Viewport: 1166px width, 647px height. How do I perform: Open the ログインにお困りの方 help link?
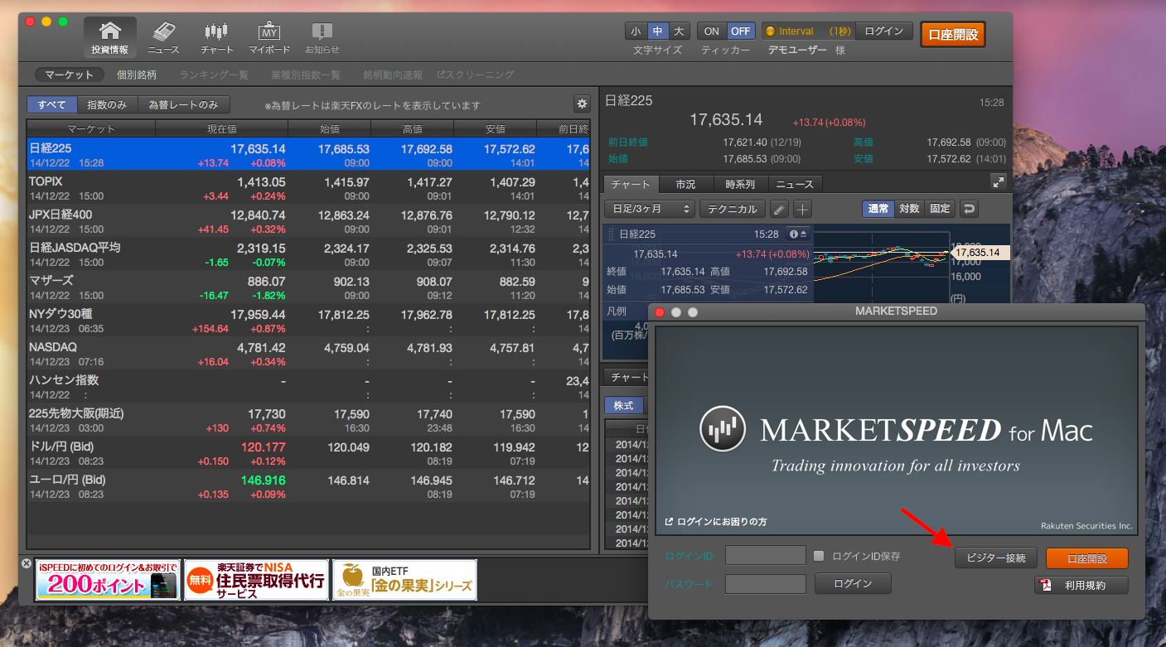(x=716, y=522)
